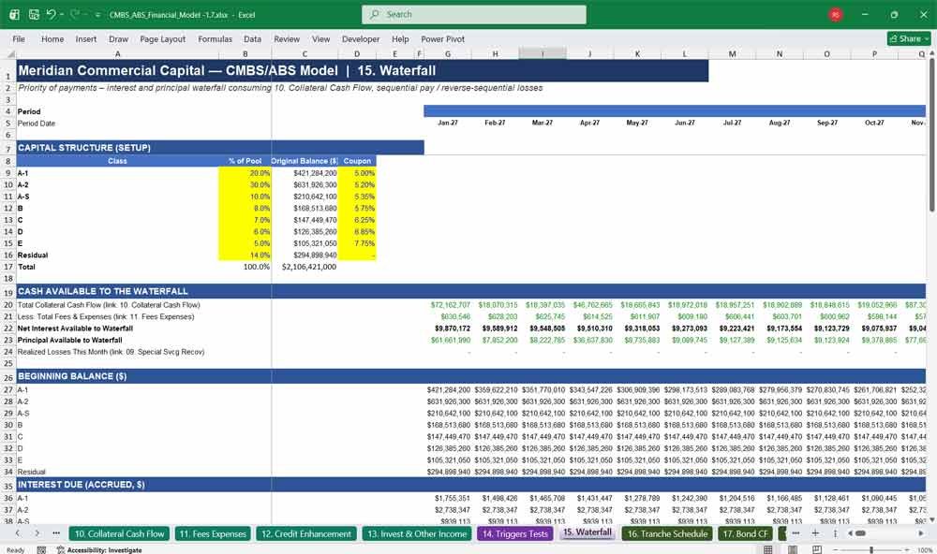Image resolution: width=937 pixels, height=554 pixels.
Task: Switch to the Home ribbon tab
Action: 52,38
